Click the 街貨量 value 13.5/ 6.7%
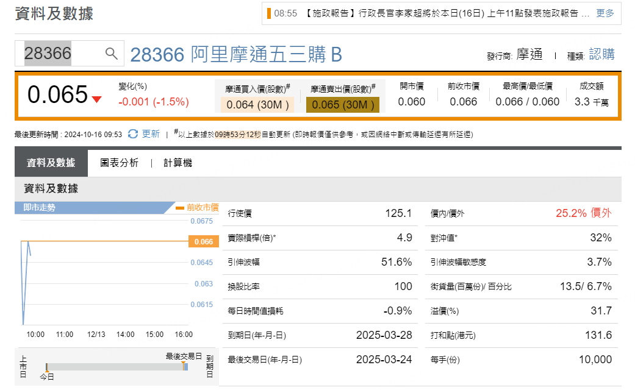The width and height of the screenshot is (635, 390). point(586,286)
